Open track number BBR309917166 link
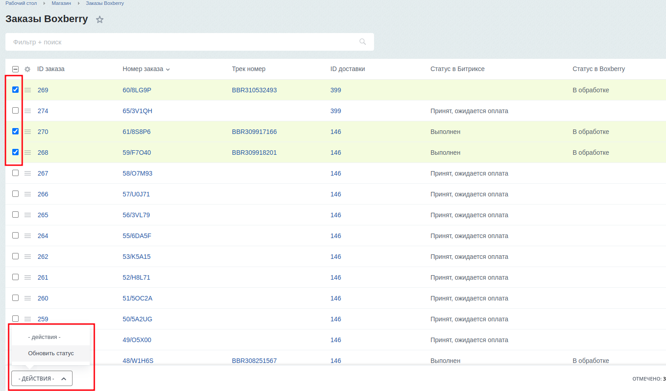Screen dimensions: 666x391 click(x=254, y=132)
